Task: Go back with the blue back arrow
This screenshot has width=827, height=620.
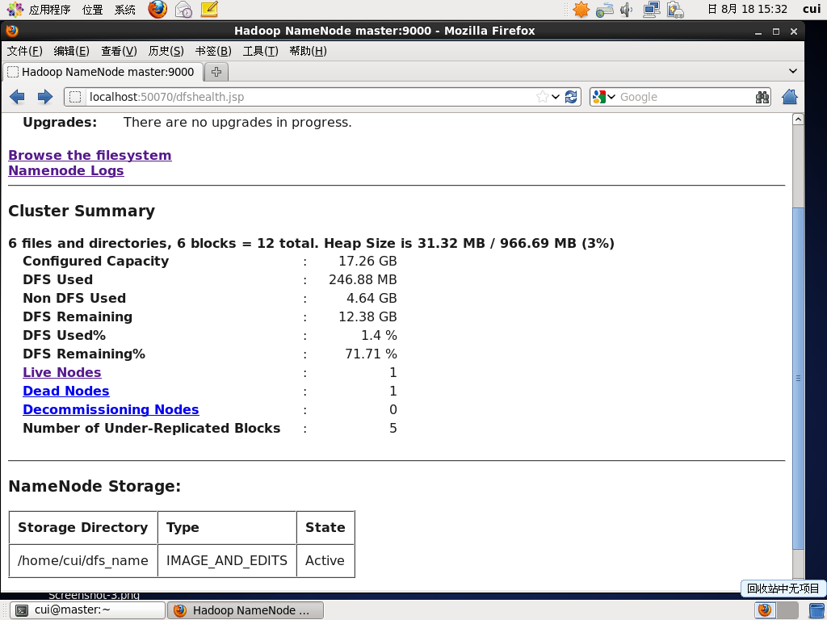Action: (x=18, y=97)
